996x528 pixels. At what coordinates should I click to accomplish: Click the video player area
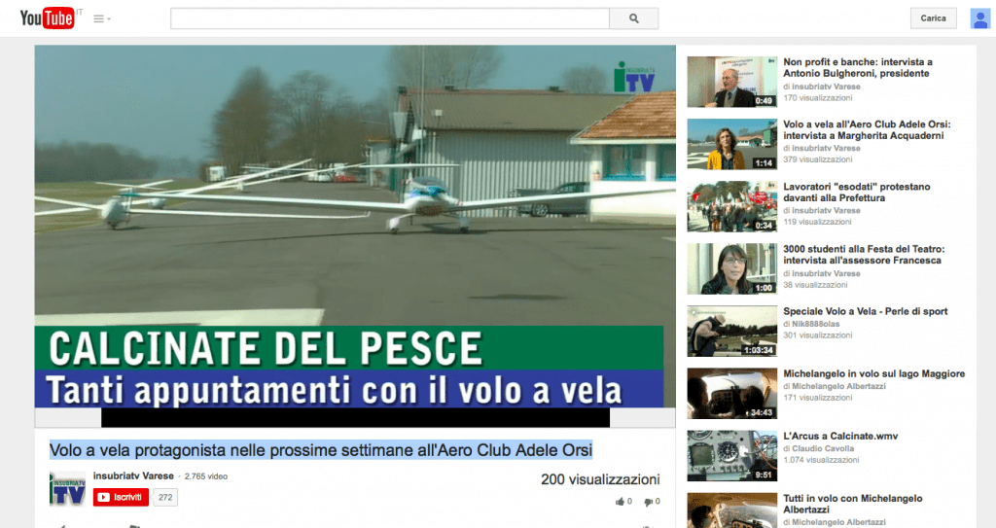point(355,224)
